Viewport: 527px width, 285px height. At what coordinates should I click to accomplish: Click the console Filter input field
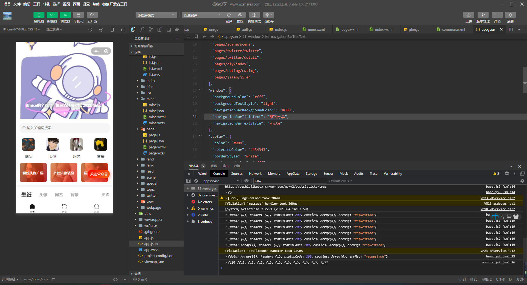click(x=290, y=181)
